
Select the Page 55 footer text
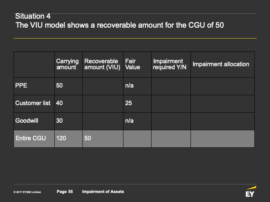pyautogui.click(x=65, y=192)
